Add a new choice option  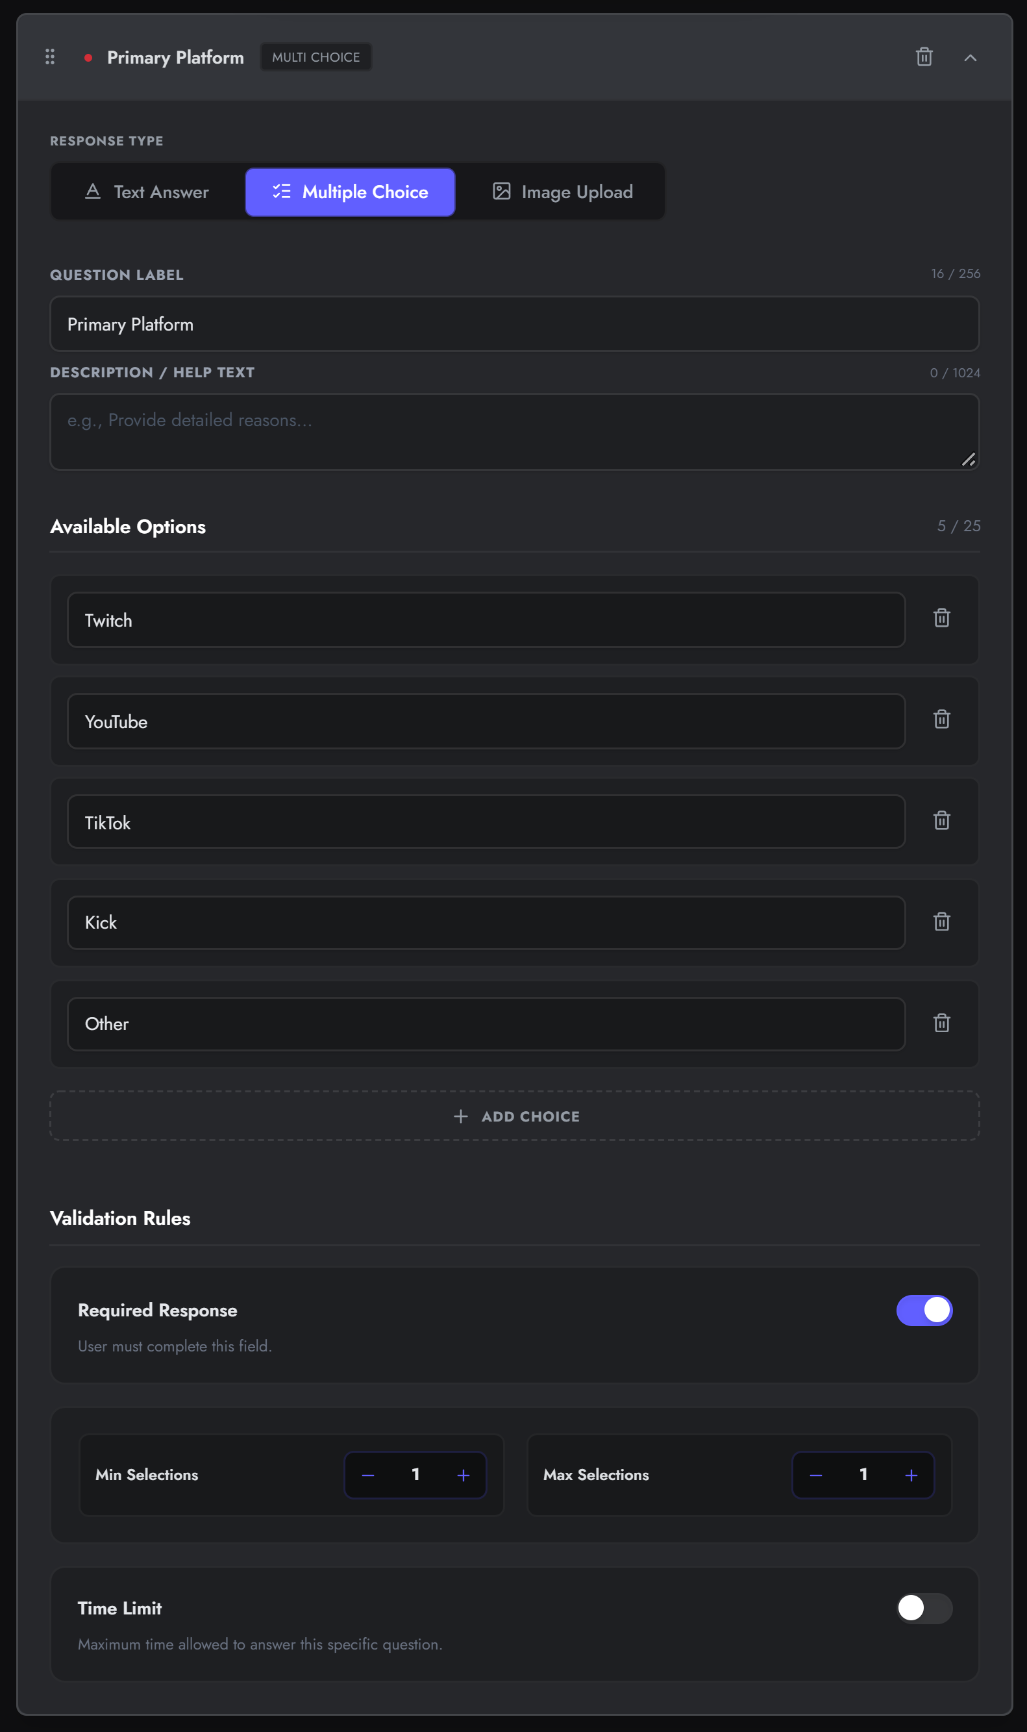coord(514,1116)
